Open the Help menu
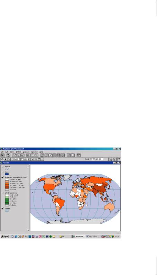 tap(41, 152)
